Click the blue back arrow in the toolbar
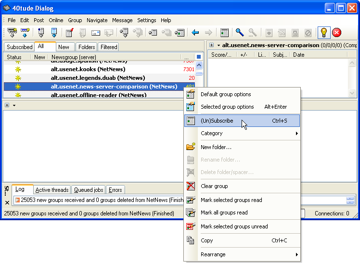Screen dimensions: 360x263 tap(195, 33)
